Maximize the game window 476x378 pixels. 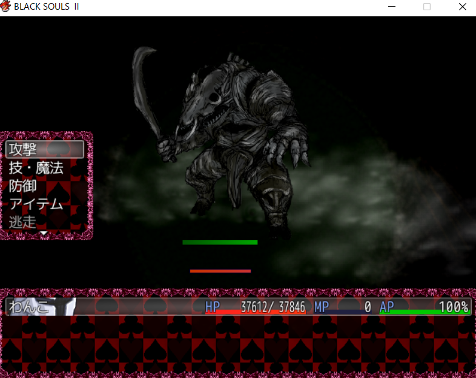point(427,7)
